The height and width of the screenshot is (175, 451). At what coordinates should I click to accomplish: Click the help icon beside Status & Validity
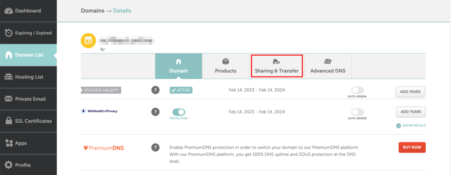tap(155, 90)
